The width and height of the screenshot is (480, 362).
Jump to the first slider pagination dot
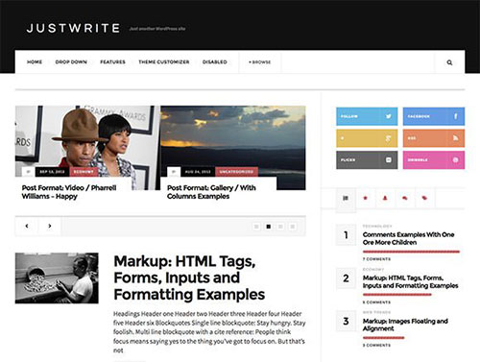[256, 227]
